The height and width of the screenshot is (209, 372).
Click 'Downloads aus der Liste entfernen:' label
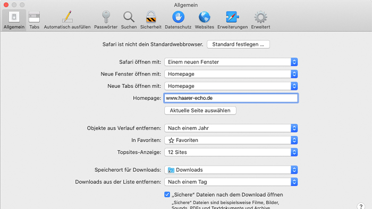point(118,182)
